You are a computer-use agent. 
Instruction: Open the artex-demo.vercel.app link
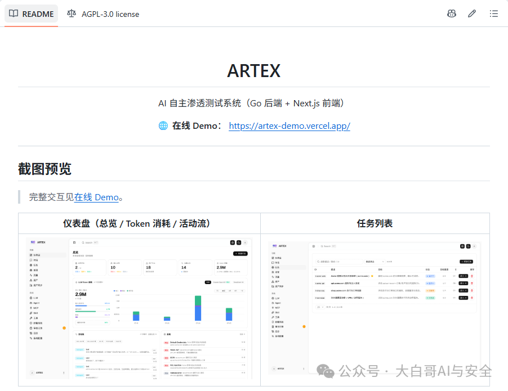click(x=289, y=125)
